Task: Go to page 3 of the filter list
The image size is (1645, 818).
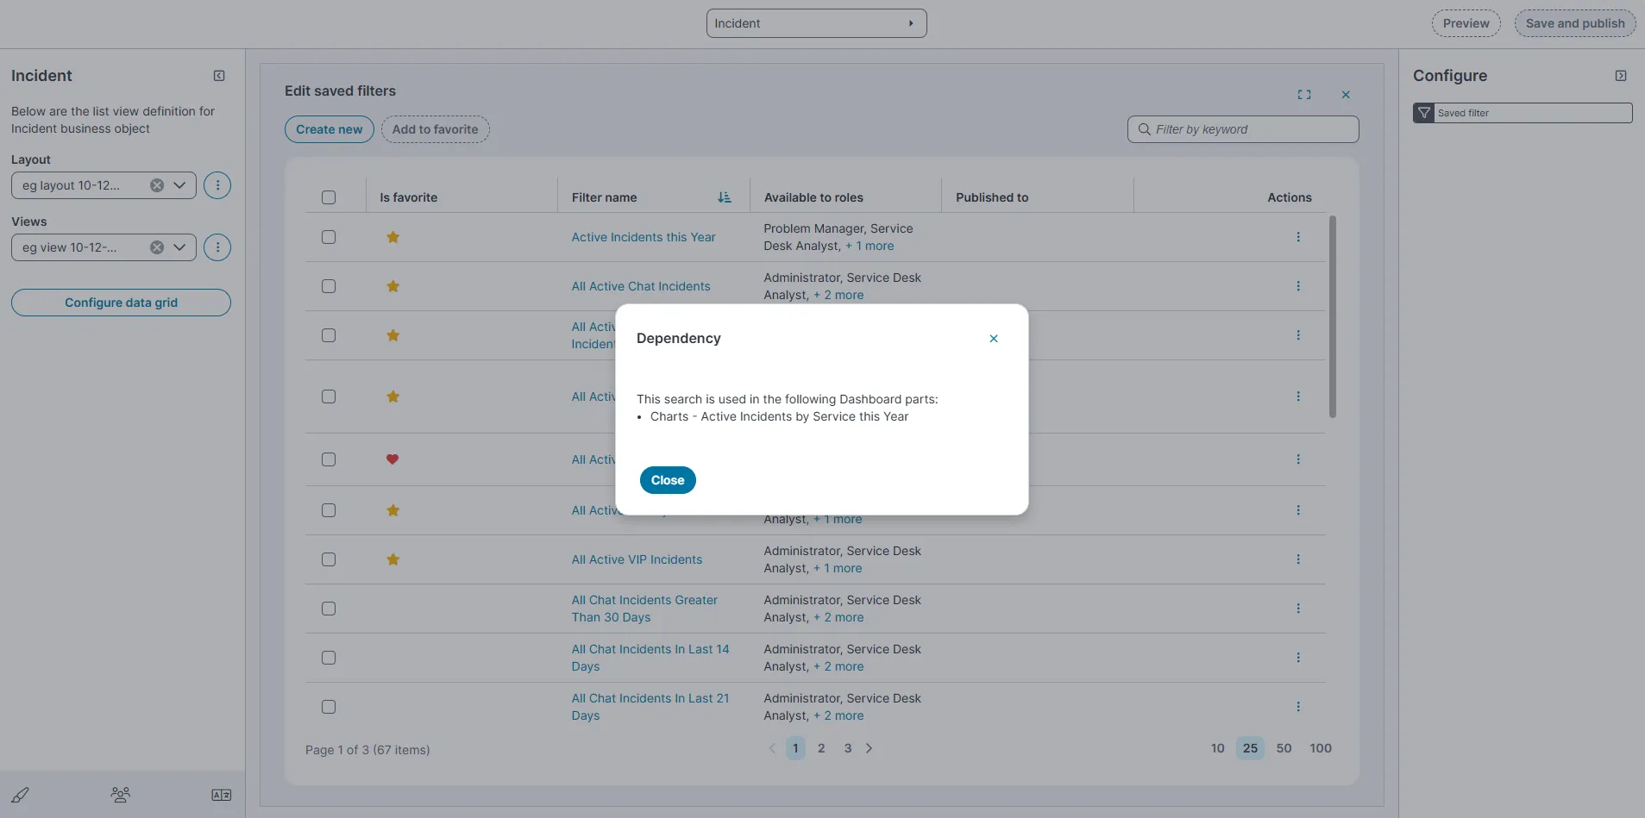Action: pyautogui.click(x=848, y=748)
